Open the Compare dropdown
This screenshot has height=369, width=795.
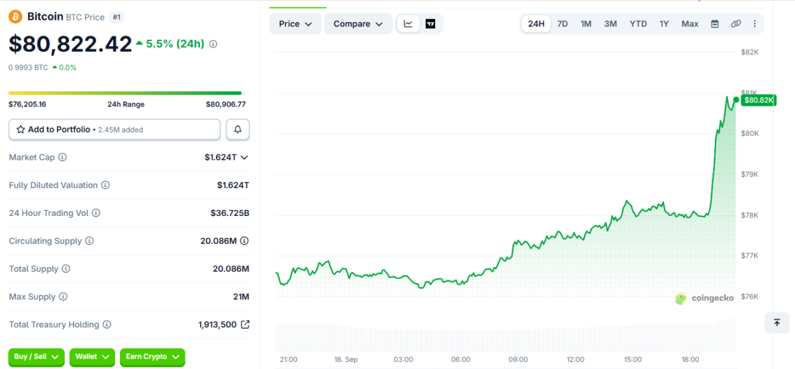tap(358, 24)
